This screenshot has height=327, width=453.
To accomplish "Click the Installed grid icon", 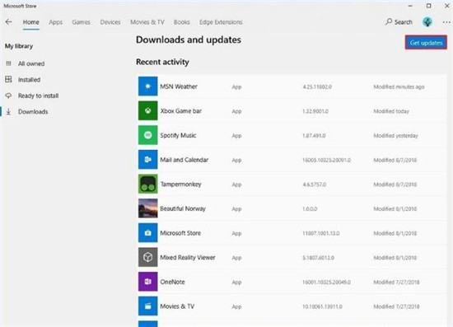I will click(x=9, y=79).
